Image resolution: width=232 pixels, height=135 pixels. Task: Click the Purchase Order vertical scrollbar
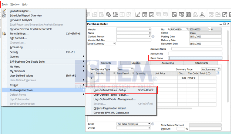pyautogui.click(x=228, y=66)
